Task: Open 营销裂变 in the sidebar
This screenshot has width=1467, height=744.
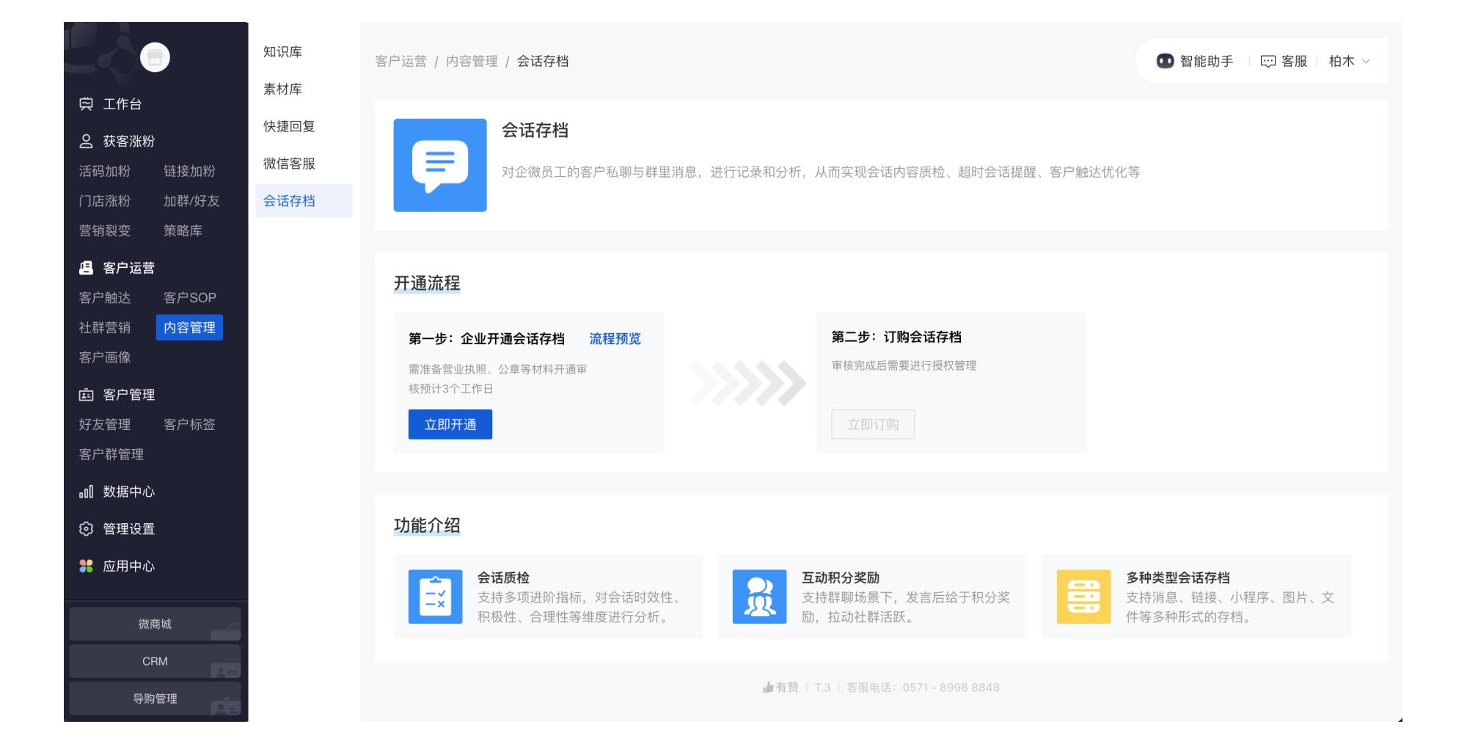Action: click(x=105, y=230)
